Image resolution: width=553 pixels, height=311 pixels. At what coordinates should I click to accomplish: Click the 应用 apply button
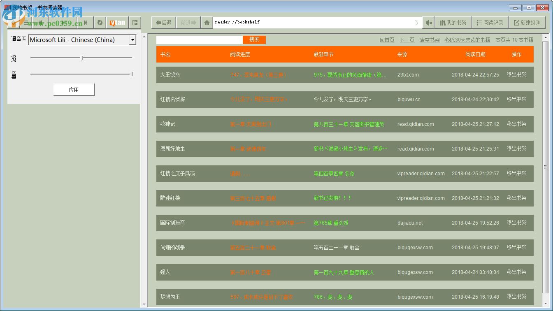click(x=74, y=90)
